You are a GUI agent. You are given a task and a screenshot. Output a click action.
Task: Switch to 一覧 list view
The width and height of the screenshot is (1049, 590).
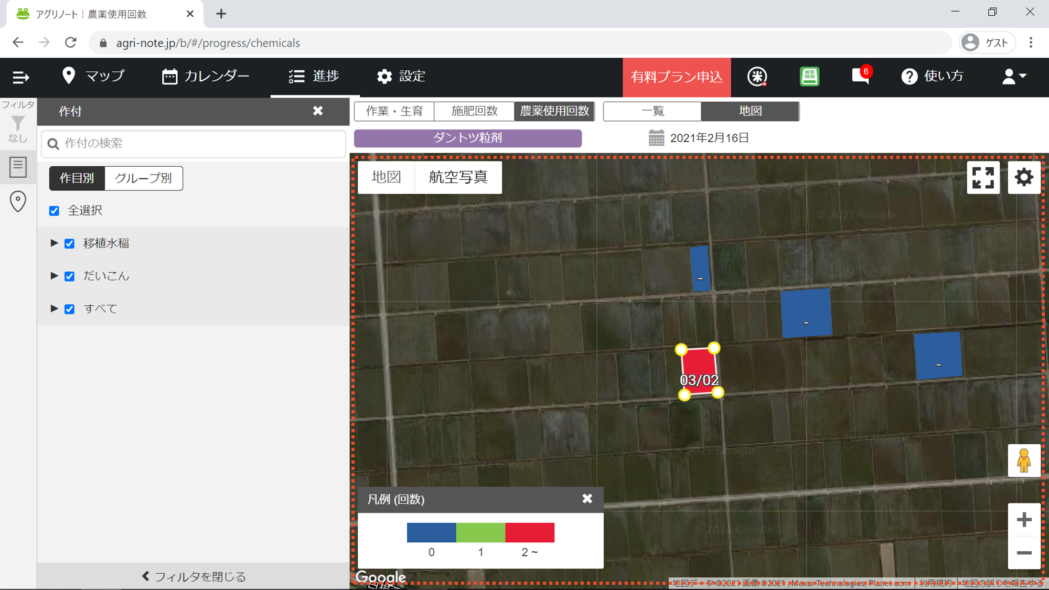(x=652, y=111)
